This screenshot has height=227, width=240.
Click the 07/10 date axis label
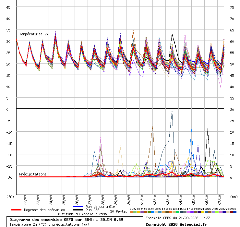click(x=220, y=200)
